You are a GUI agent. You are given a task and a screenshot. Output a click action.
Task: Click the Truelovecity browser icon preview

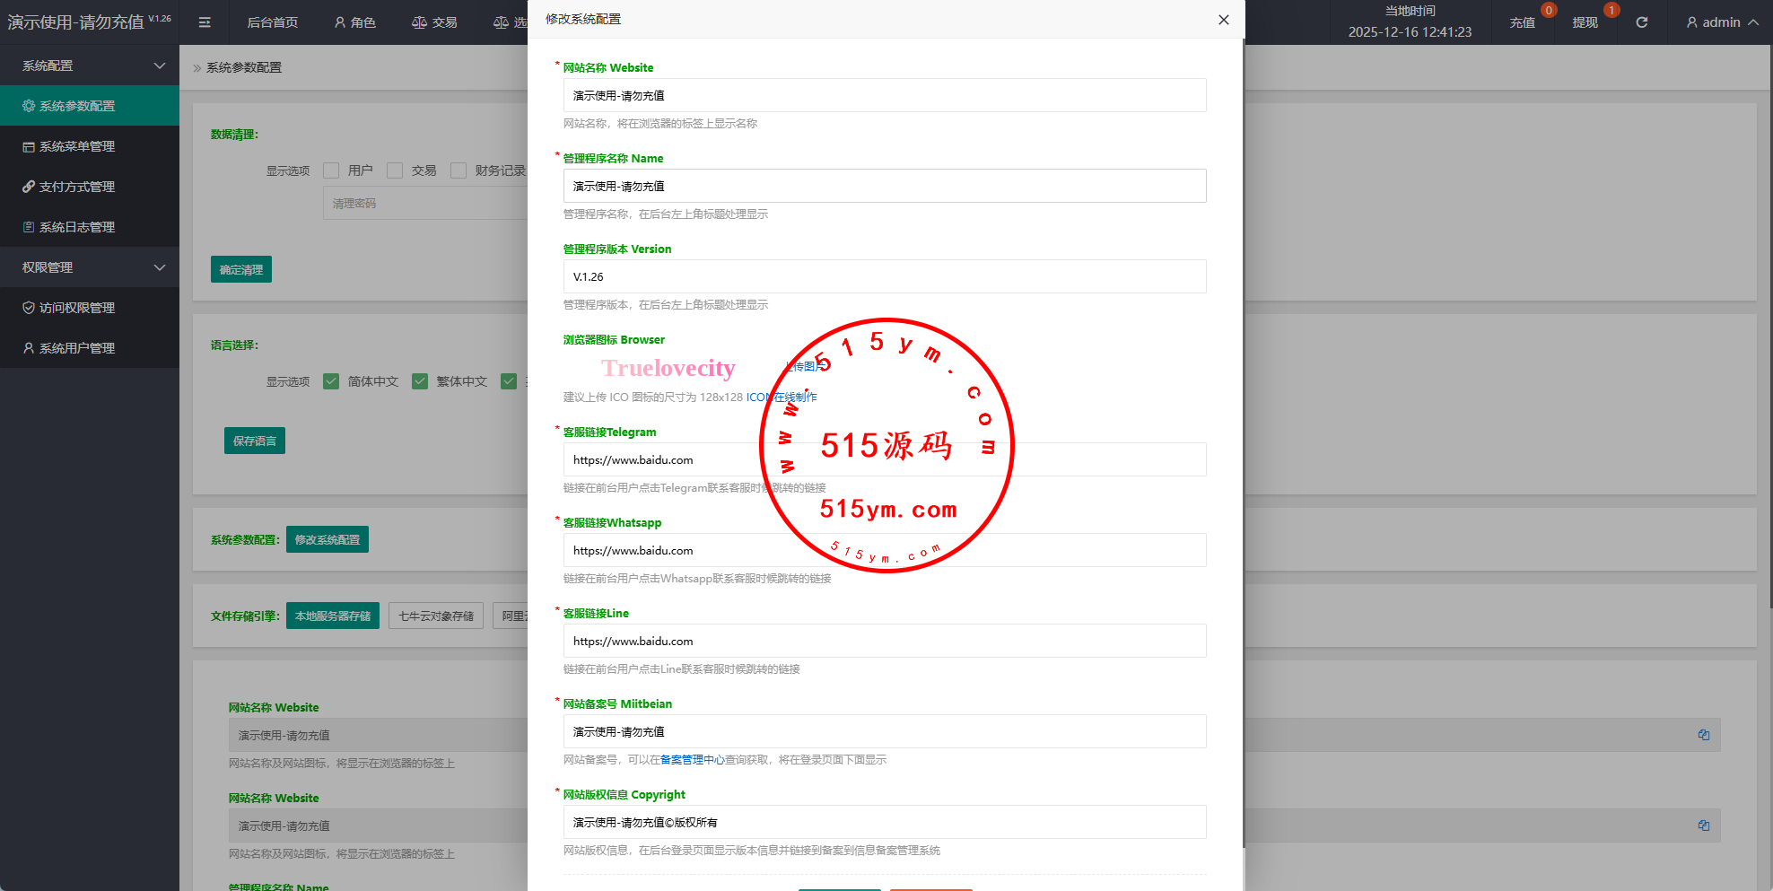[x=668, y=368]
